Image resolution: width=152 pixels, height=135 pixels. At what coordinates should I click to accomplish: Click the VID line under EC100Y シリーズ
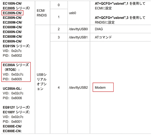13,117
